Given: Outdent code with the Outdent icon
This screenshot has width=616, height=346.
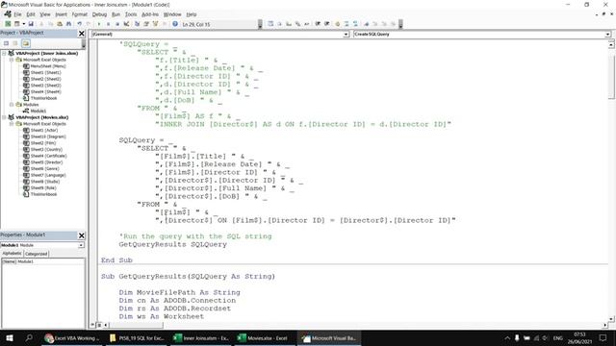Looking at the screenshot, I should [327, 24].
